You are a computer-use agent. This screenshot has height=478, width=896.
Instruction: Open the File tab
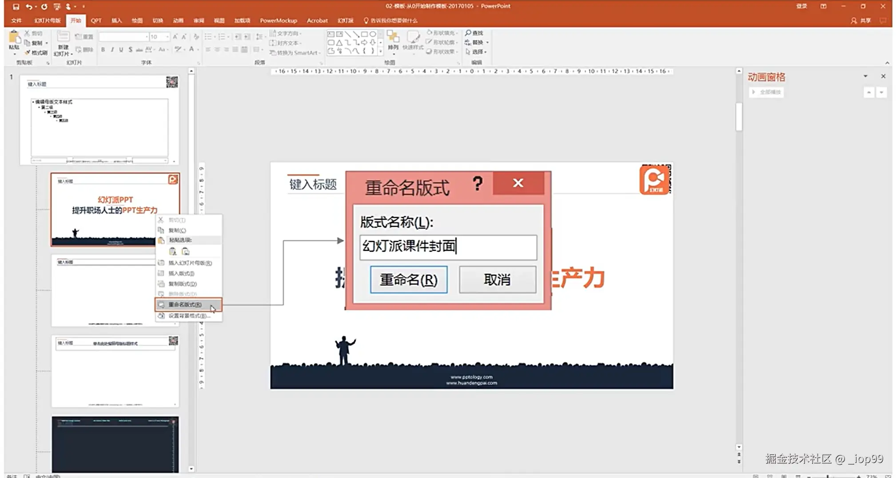tap(16, 20)
